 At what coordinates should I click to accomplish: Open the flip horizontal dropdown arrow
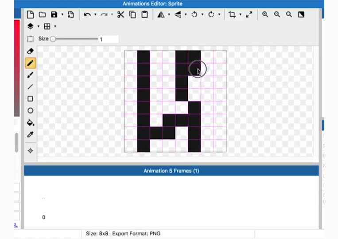pyautogui.click(x=169, y=15)
